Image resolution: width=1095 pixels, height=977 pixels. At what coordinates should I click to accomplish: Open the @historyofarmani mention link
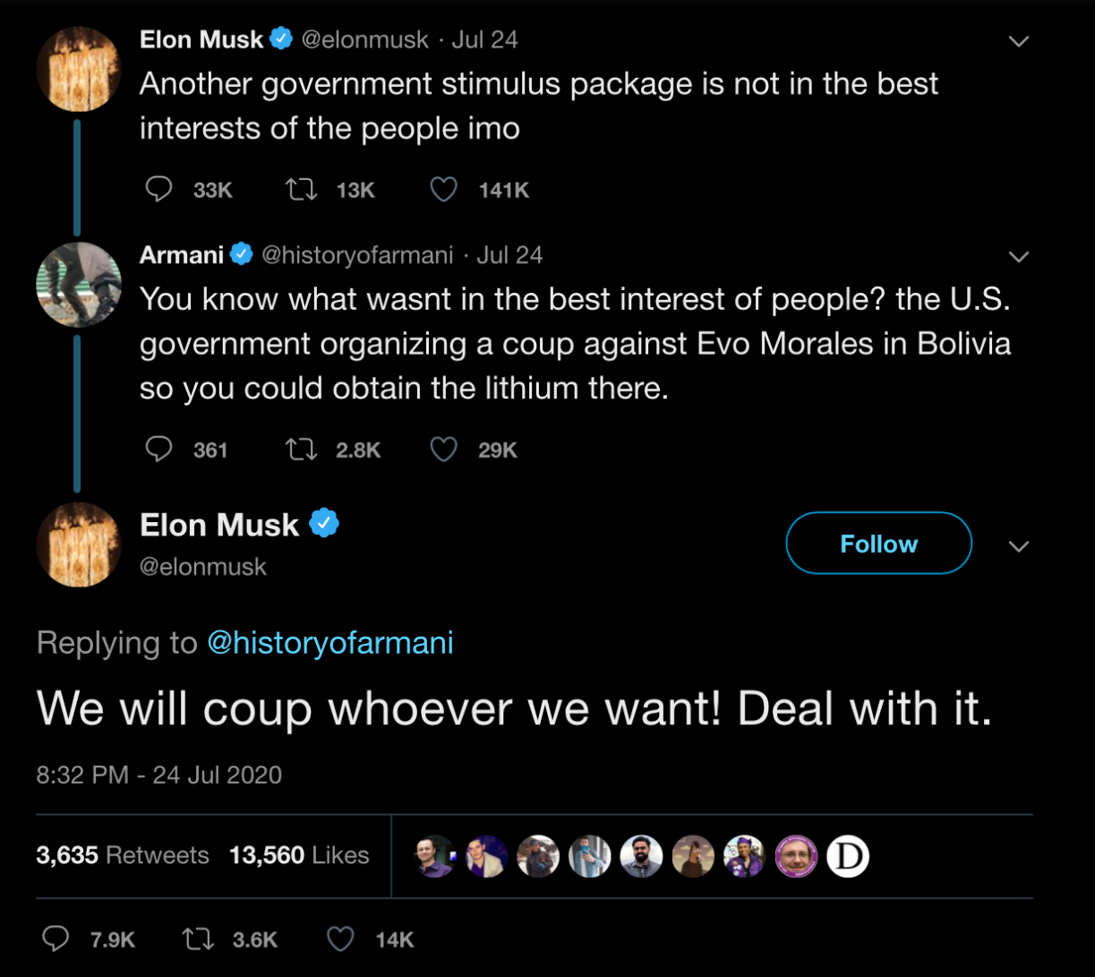tap(329, 643)
